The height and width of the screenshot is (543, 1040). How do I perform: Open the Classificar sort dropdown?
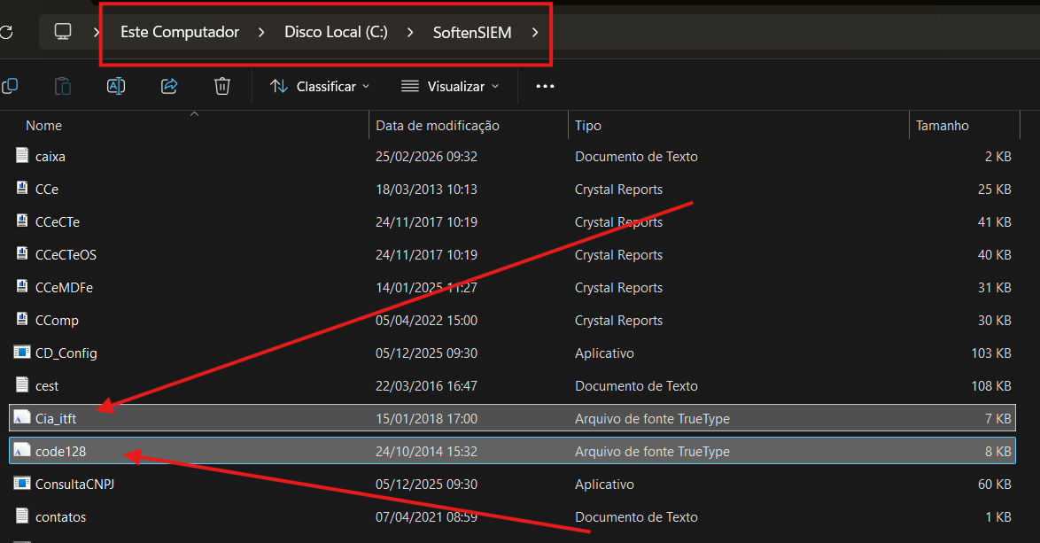tap(320, 86)
